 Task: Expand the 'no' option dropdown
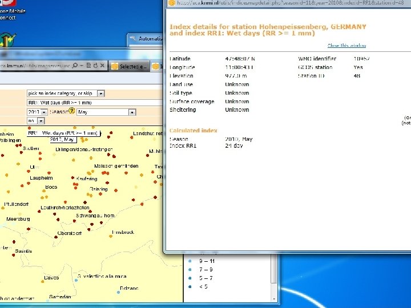click(x=40, y=121)
